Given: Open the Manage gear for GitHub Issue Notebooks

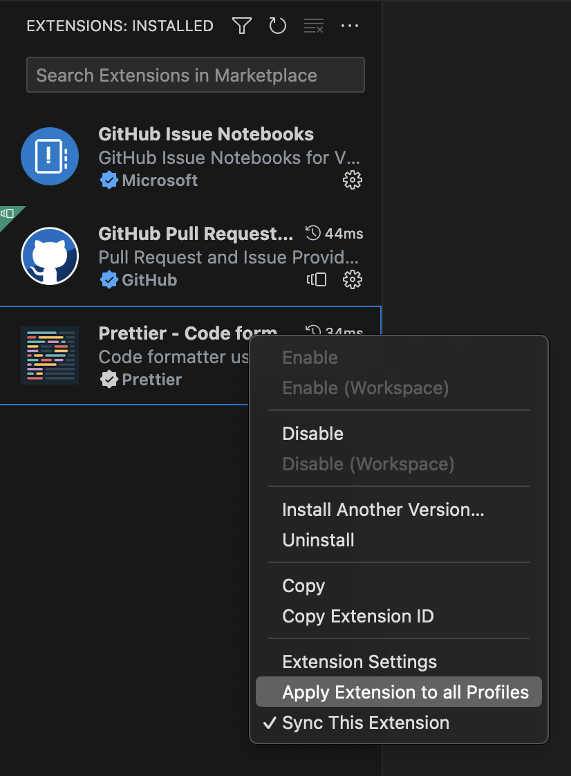Looking at the screenshot, I should [x=353, y=180].
